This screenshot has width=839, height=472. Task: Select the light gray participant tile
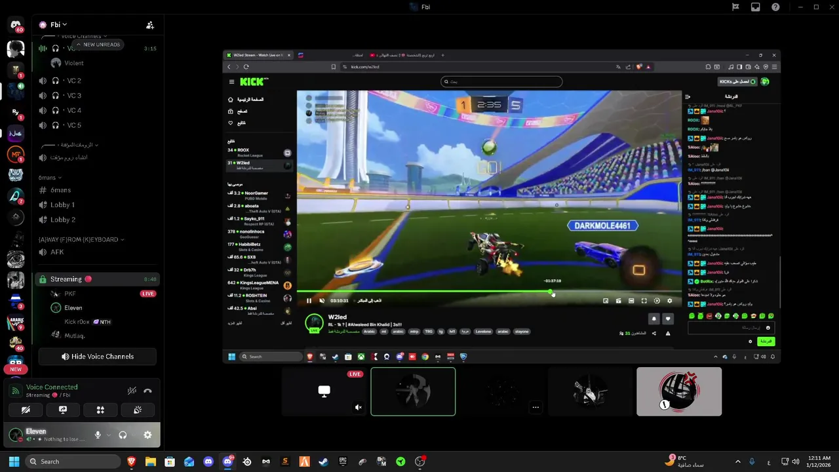tap(679, 391)
